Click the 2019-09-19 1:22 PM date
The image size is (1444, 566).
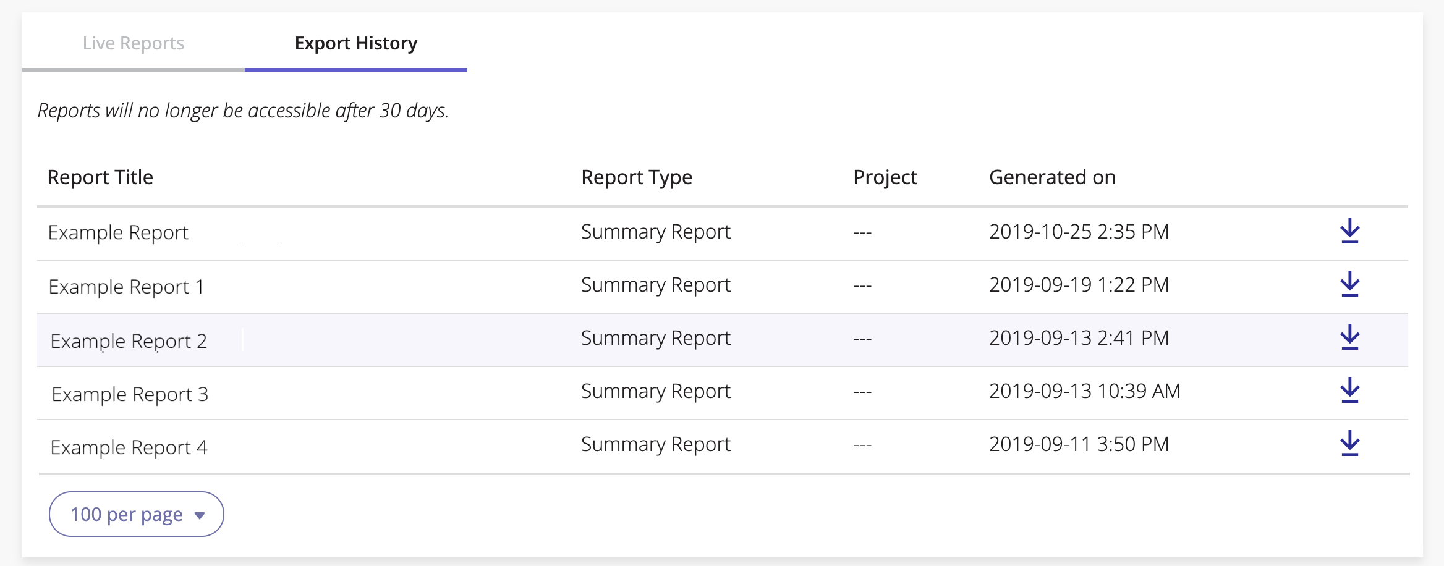click(x=1079, y=285)
